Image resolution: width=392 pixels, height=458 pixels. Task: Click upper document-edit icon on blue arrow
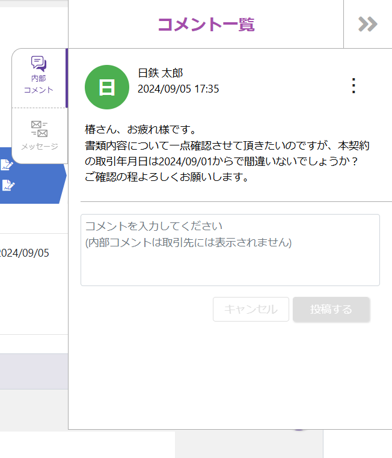(x=7, y=165)
